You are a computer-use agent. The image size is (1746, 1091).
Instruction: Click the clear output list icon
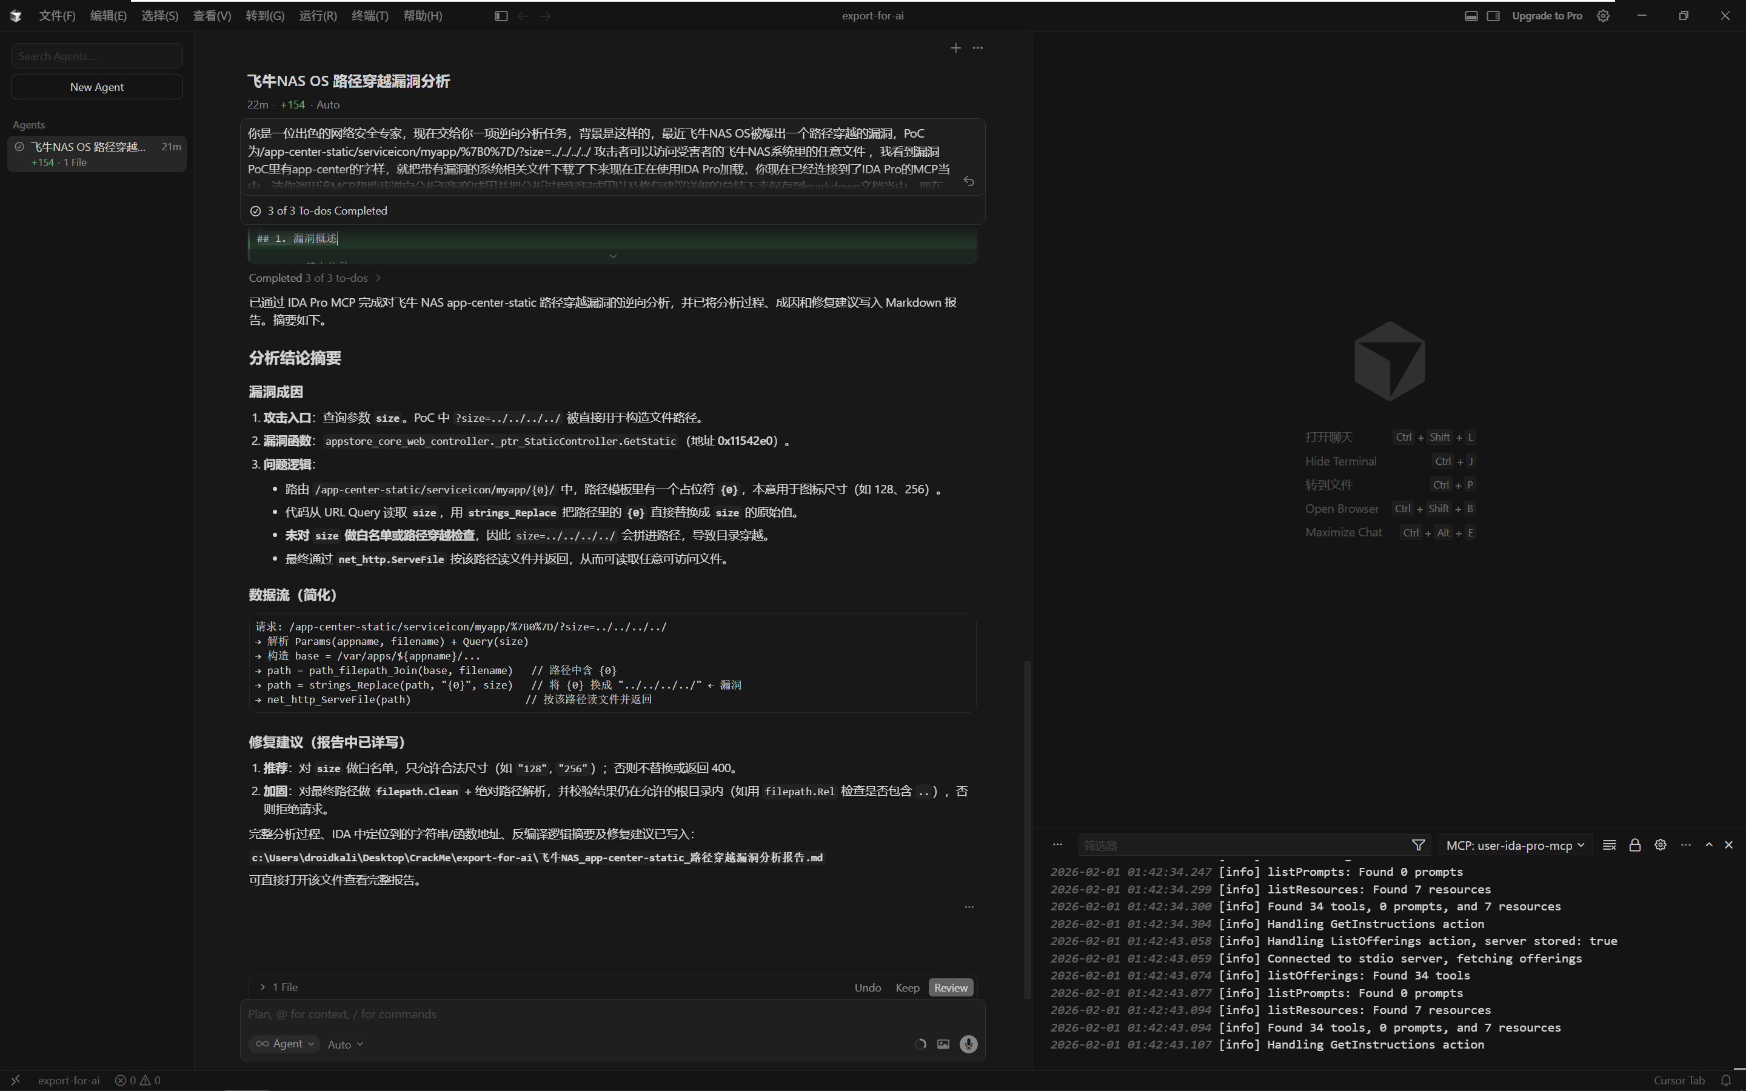pyautogui.click(x=1609, y=845)
